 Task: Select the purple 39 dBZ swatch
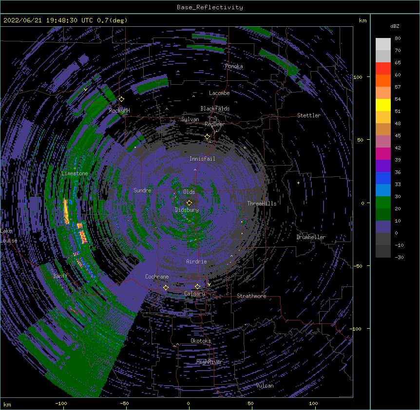[x=383, y=166]
